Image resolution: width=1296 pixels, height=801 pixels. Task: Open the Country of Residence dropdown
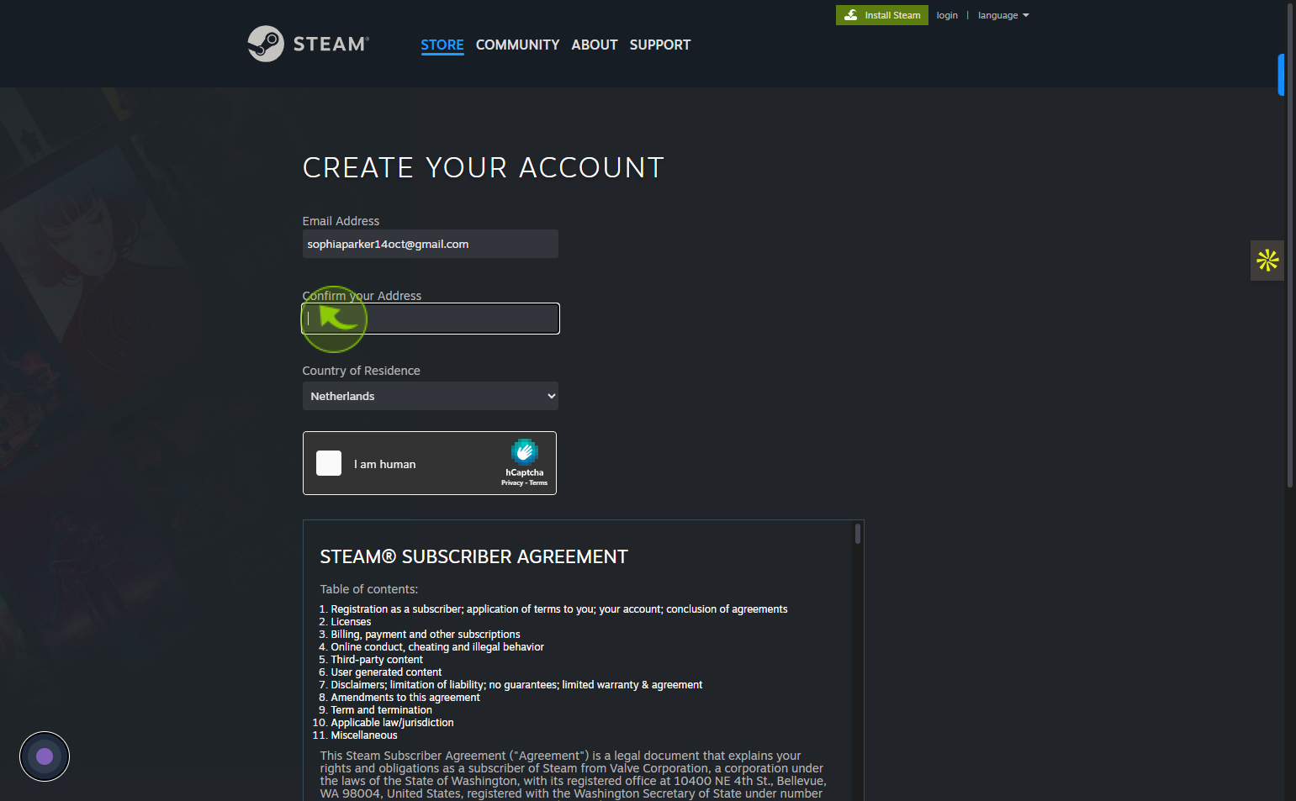430,396
